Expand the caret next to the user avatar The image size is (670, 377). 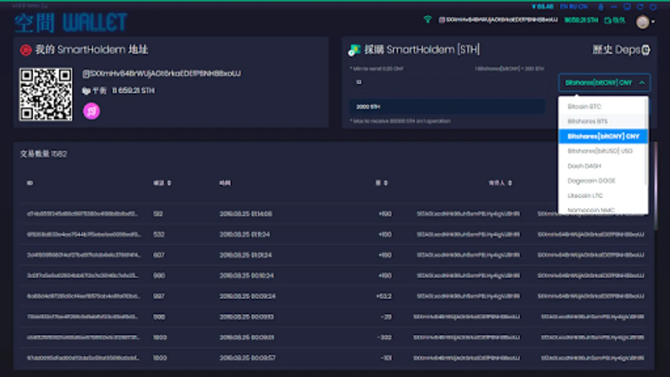pos(653,22)
